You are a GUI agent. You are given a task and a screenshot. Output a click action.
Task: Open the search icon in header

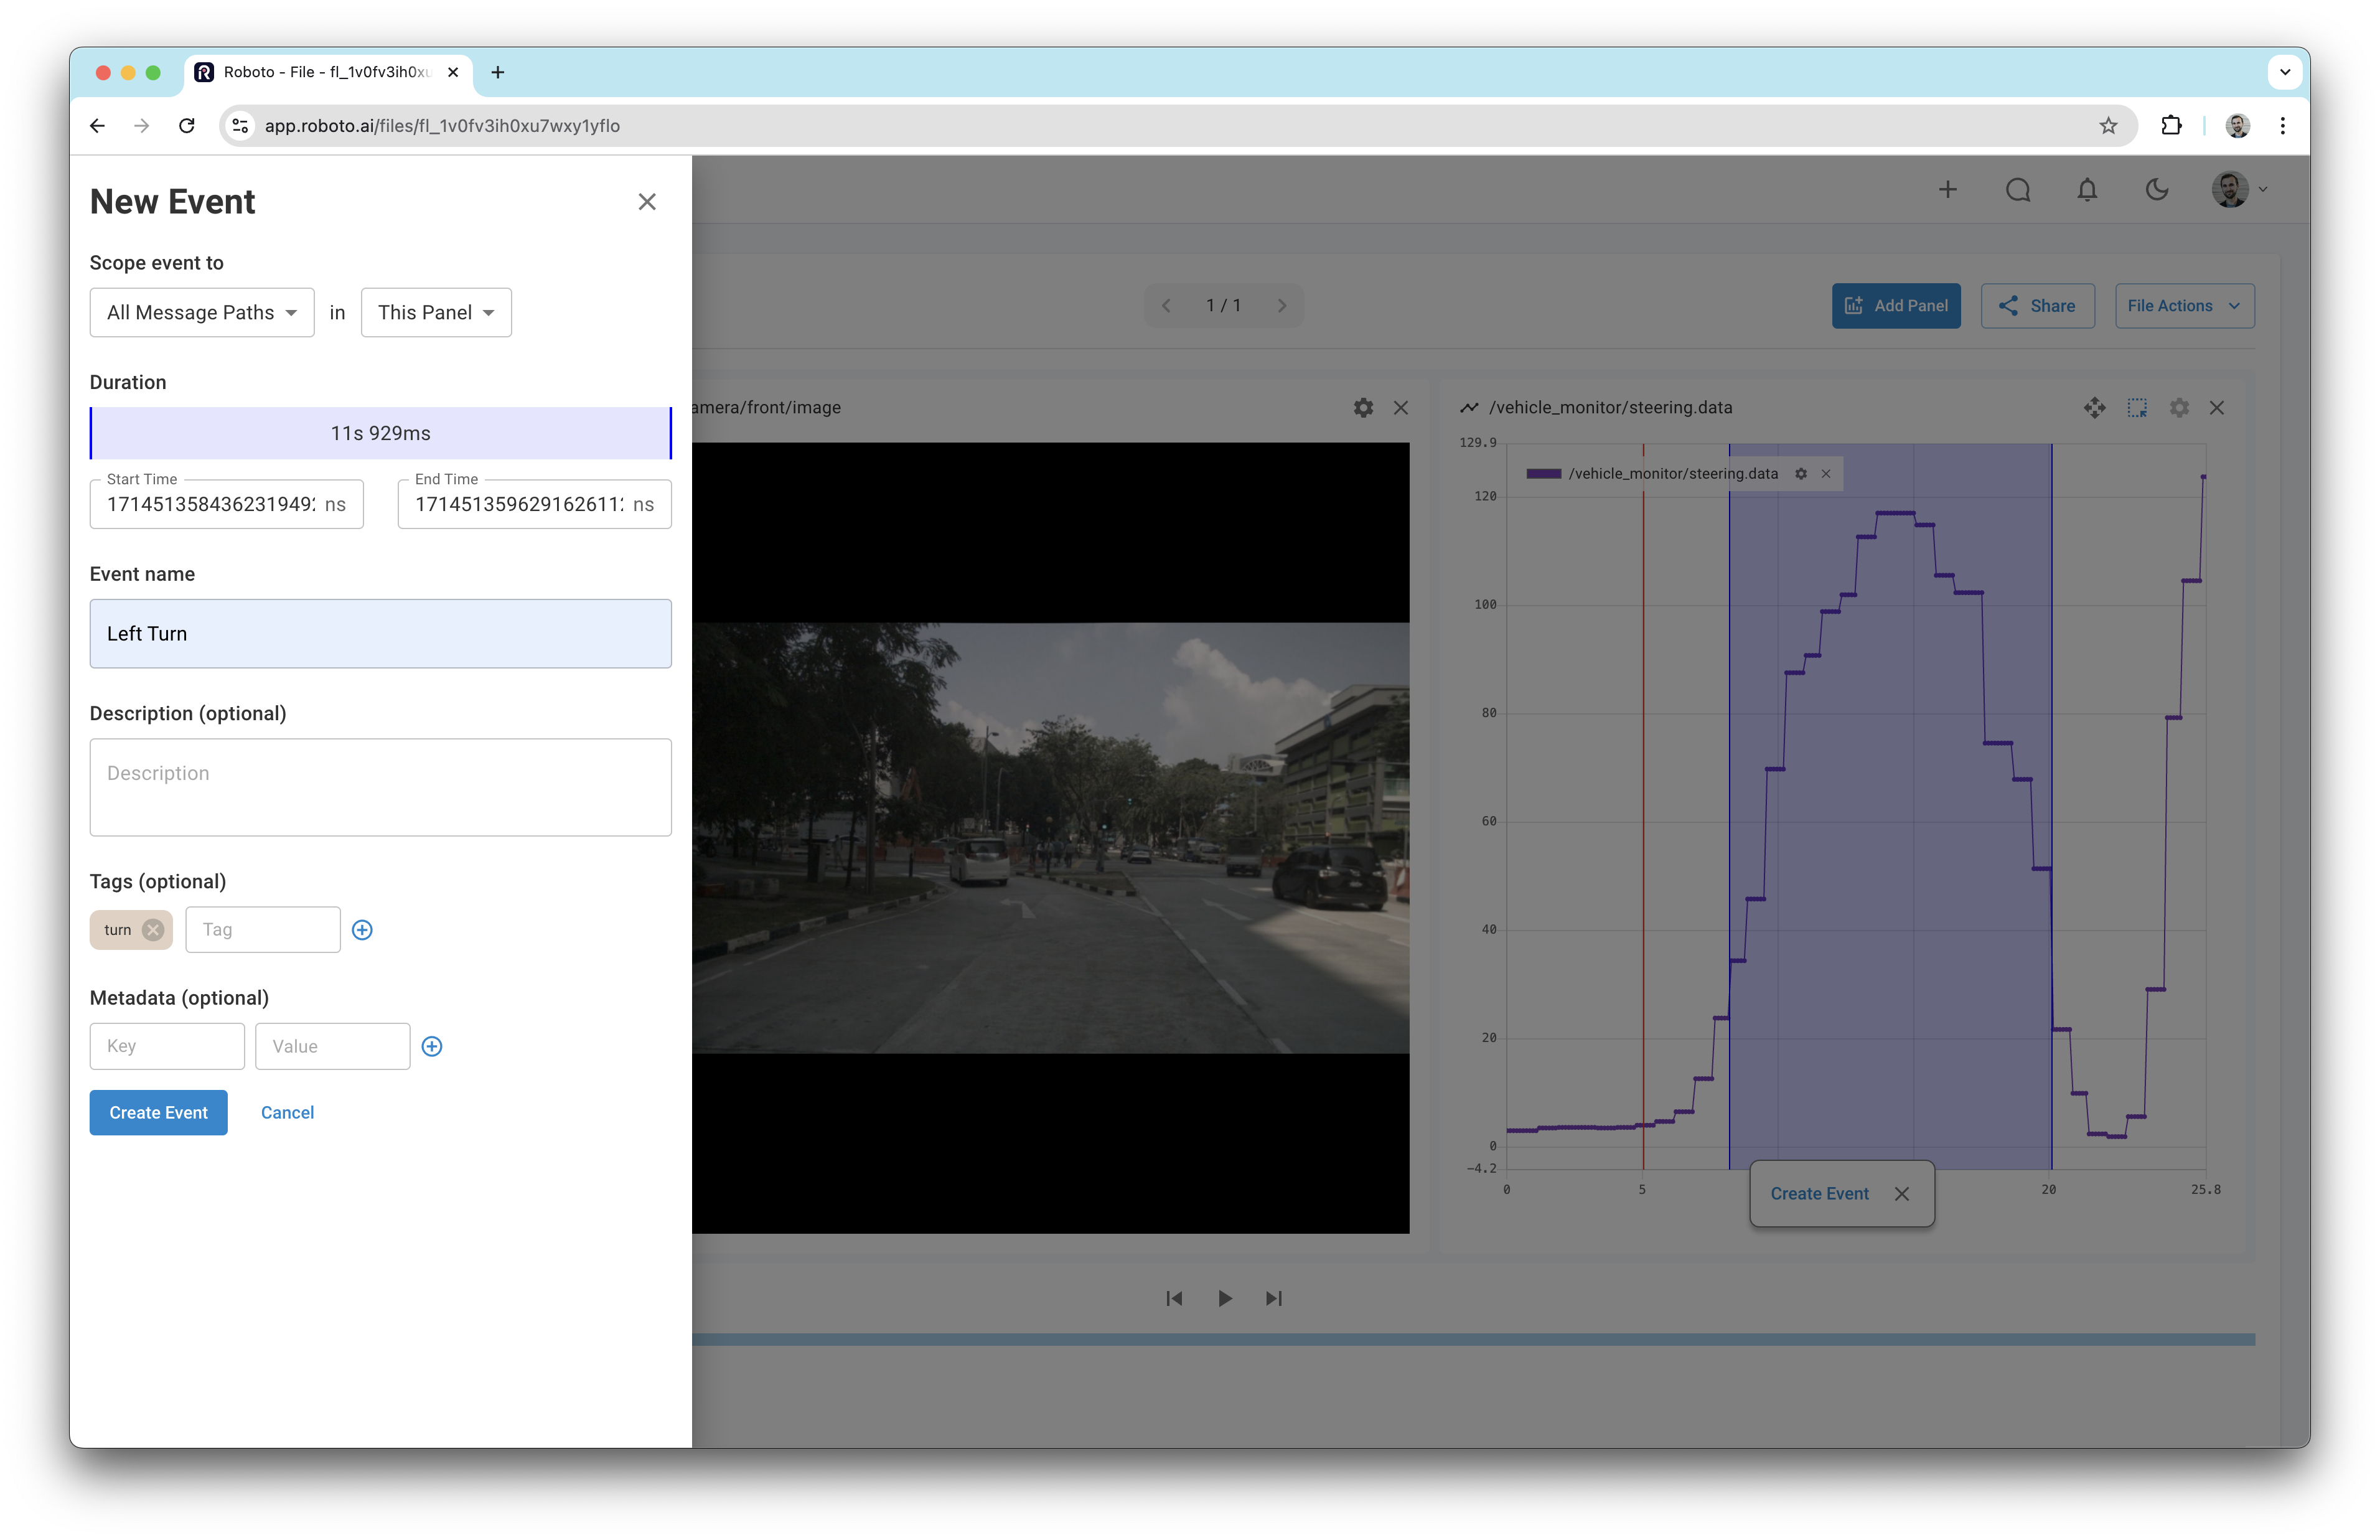2017,190
